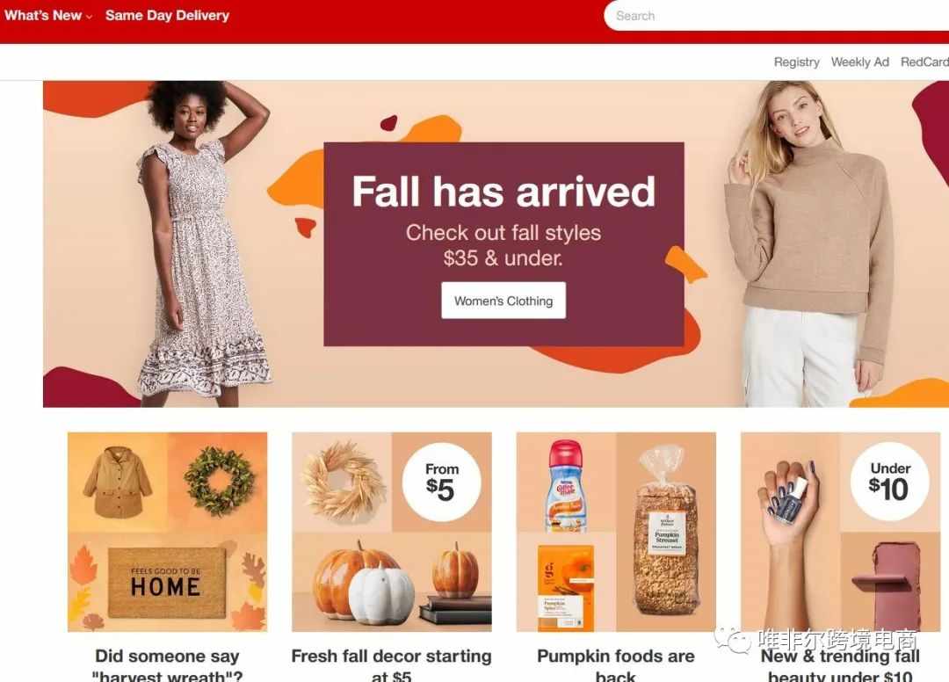The height and width of the screenshot is (682, 949).
Task: Open the nail polish beauty tile
Action: [841, 532]
